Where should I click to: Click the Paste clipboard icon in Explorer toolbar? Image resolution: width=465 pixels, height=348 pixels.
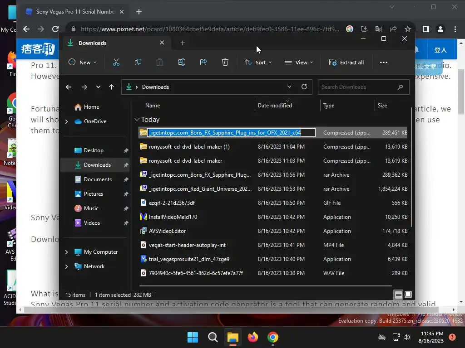(159, 62)
